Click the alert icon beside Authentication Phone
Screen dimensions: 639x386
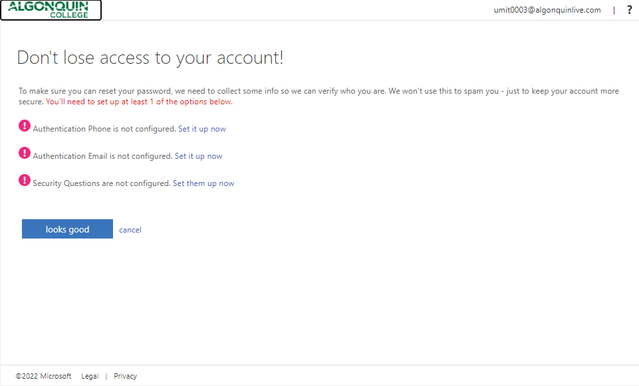pos(25,126)
